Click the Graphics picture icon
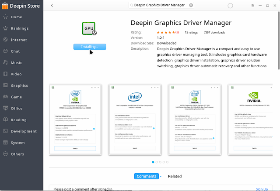The height and width of the screenshot is (191, 280). (x=6, y=85)
